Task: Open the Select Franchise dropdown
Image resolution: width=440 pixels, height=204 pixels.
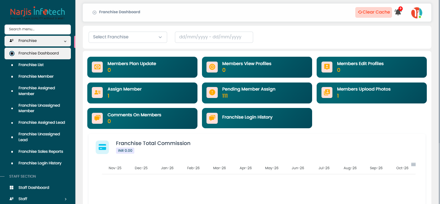Action: click(x=128, y=37)
